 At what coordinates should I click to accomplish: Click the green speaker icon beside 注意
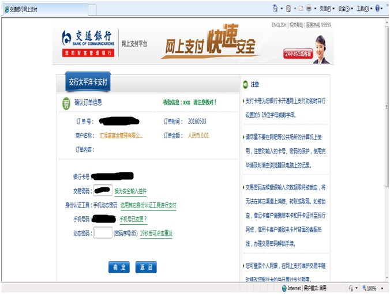point(245,84)
